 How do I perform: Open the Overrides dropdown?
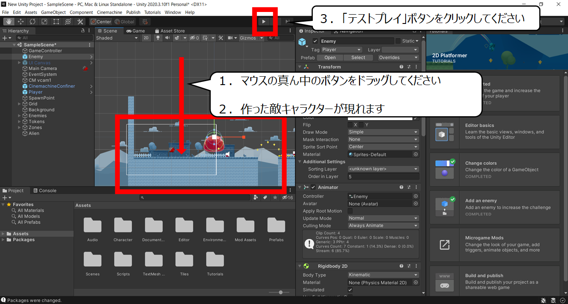tap(398, 58)
